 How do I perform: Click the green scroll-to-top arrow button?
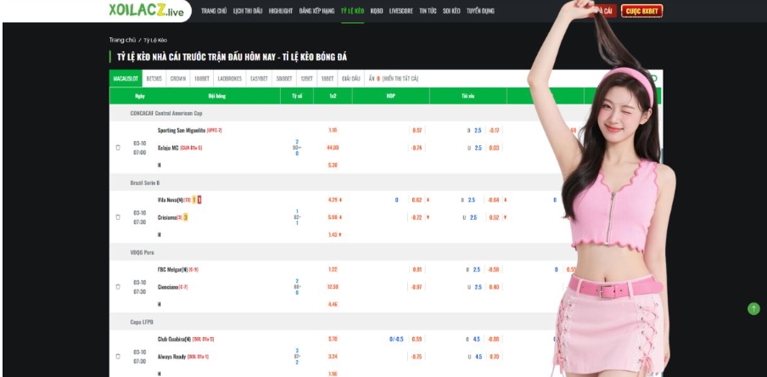pyautogui.click(x=752, y=309)
